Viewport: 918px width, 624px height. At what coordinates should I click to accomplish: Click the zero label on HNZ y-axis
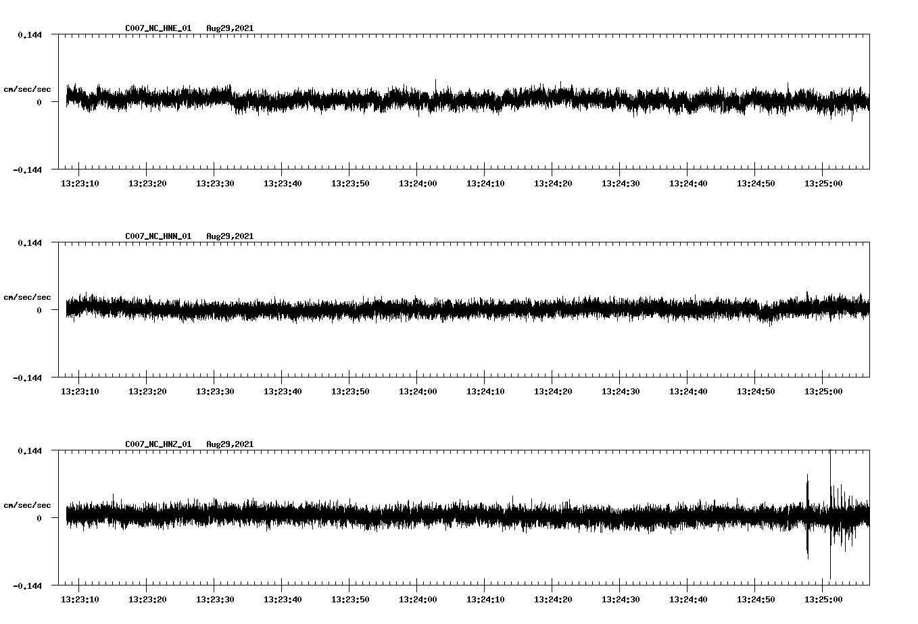click(x=39, y=518)
